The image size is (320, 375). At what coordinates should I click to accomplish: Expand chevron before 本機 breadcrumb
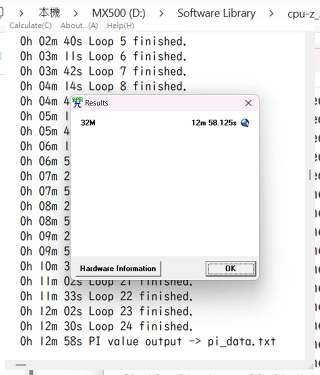click(x=21, y=13)
